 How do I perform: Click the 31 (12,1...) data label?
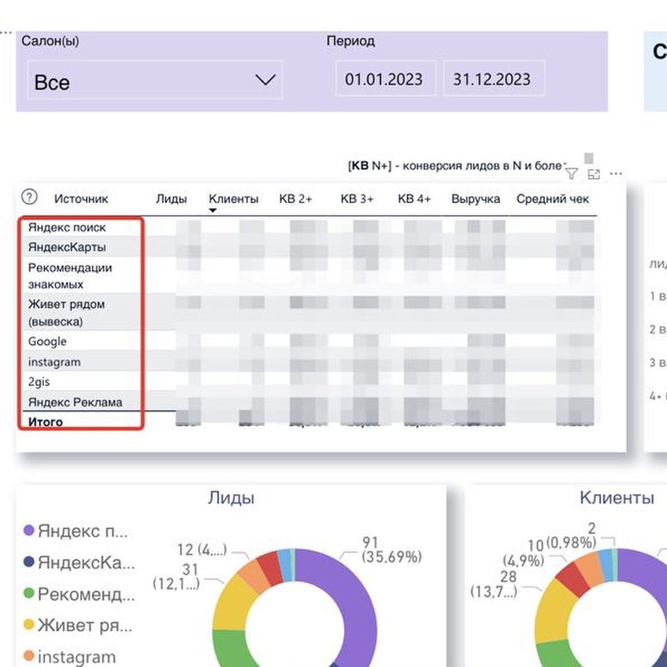176,576
